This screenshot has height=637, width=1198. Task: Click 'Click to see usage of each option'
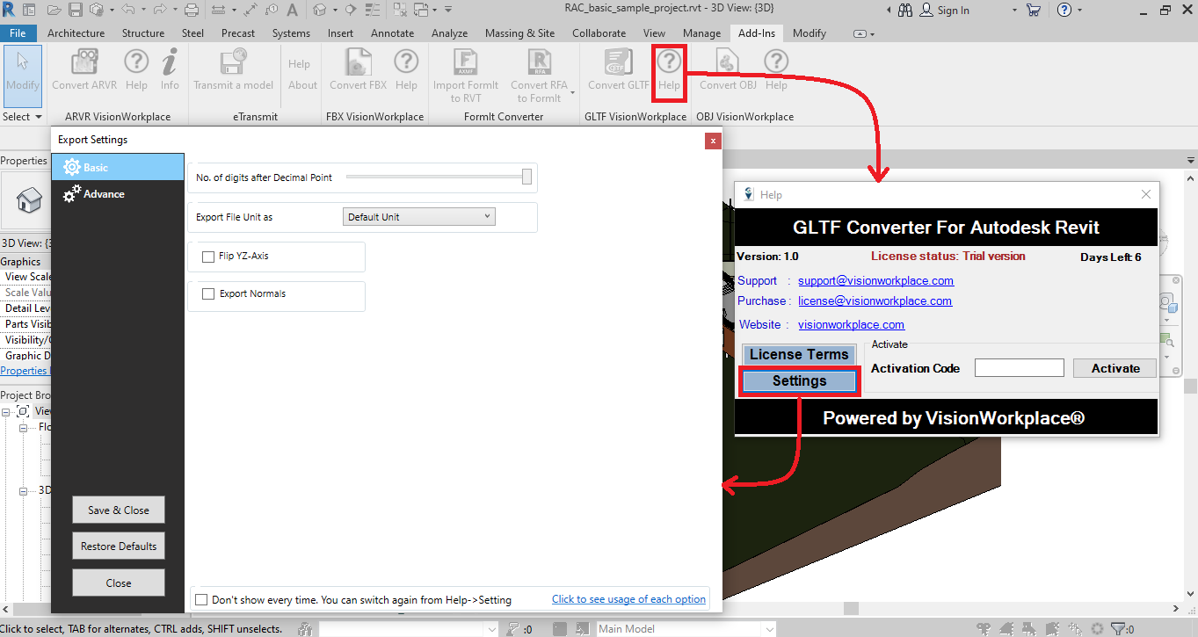(x=628, y=599)
